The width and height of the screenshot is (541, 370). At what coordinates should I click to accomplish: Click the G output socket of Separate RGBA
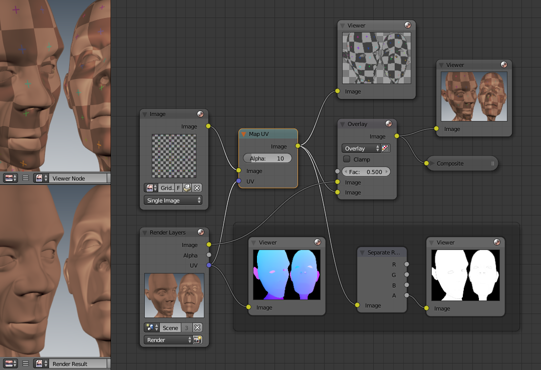click(407, 274)
